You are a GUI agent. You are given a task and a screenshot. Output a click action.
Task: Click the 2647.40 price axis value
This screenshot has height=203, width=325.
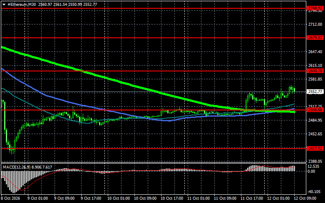(x=315, y=51)
